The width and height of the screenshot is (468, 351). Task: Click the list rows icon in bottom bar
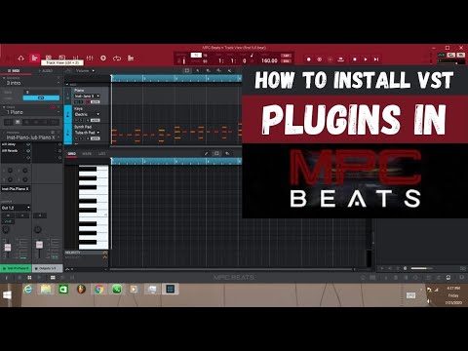point(53,278)
